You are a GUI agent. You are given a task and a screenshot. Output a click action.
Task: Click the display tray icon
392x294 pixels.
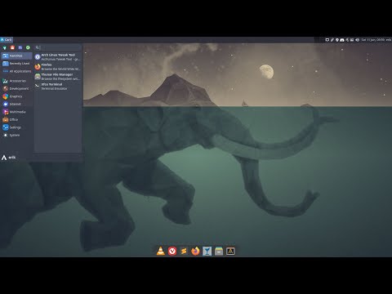click(327, 40)
